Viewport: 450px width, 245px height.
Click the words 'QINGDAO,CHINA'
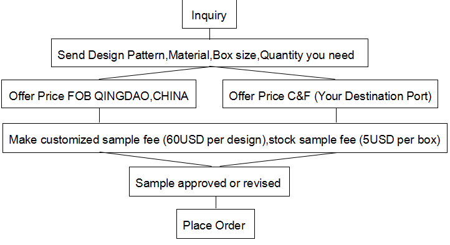[x=141, y=96]
